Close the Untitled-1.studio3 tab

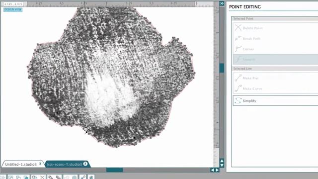(40, 164)
